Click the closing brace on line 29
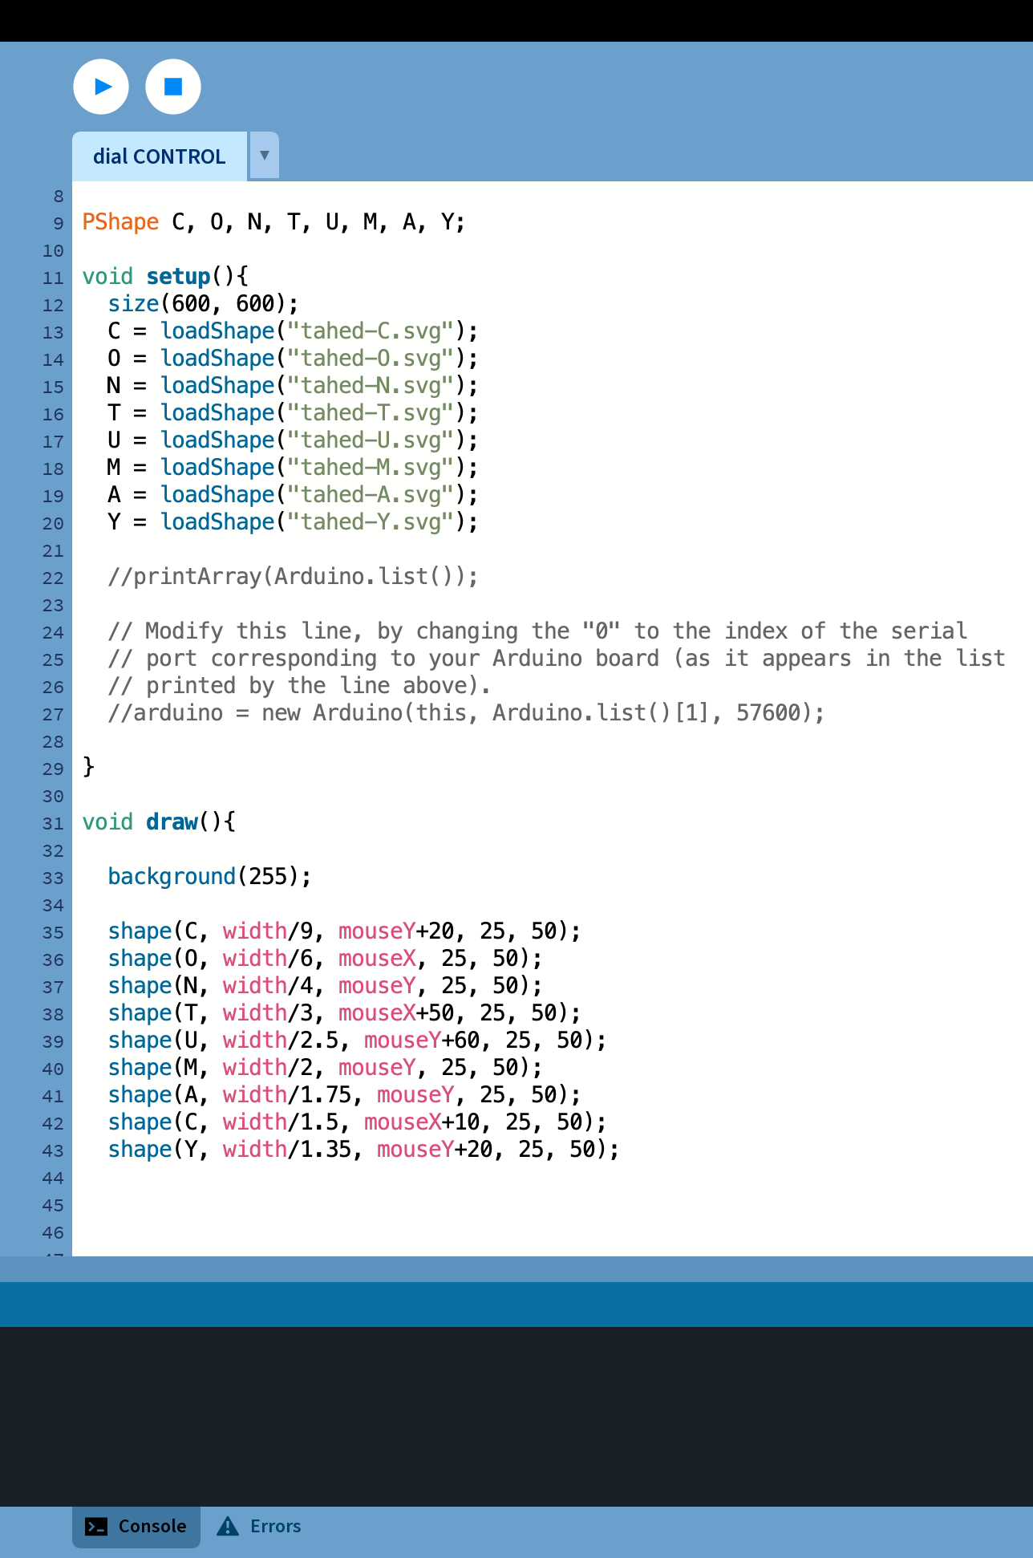Screen dimensions: 1033x1558 (88, 767)
